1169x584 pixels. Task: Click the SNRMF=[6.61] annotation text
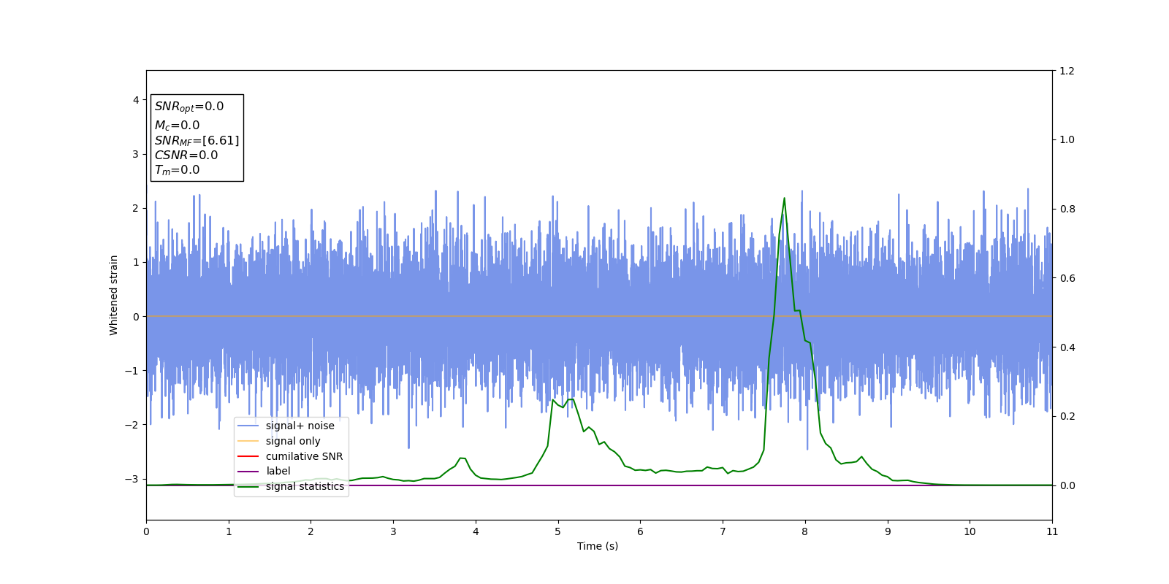click(197, 140)
